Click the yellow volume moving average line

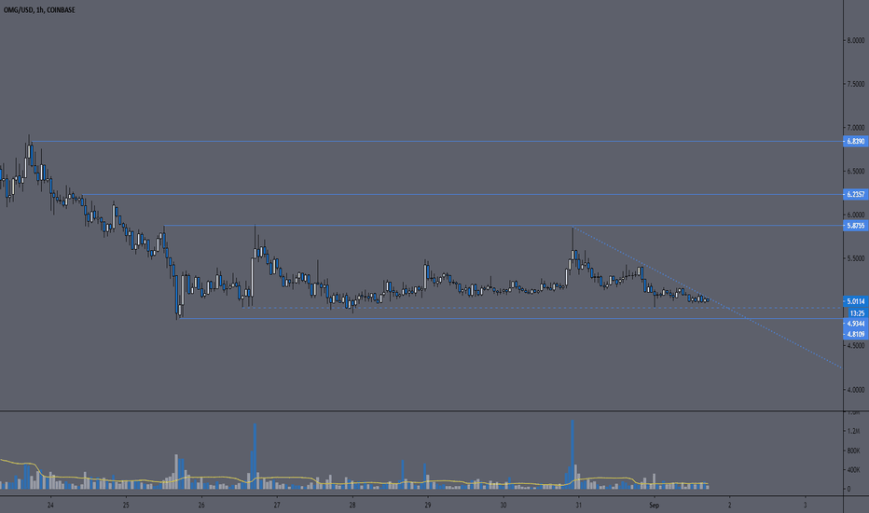point(354,481)
